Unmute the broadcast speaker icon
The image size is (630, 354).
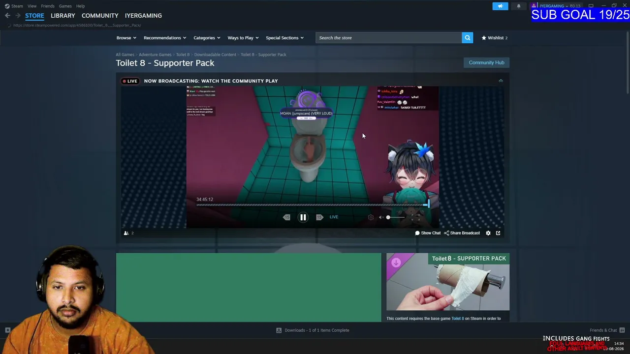point(381,217)
